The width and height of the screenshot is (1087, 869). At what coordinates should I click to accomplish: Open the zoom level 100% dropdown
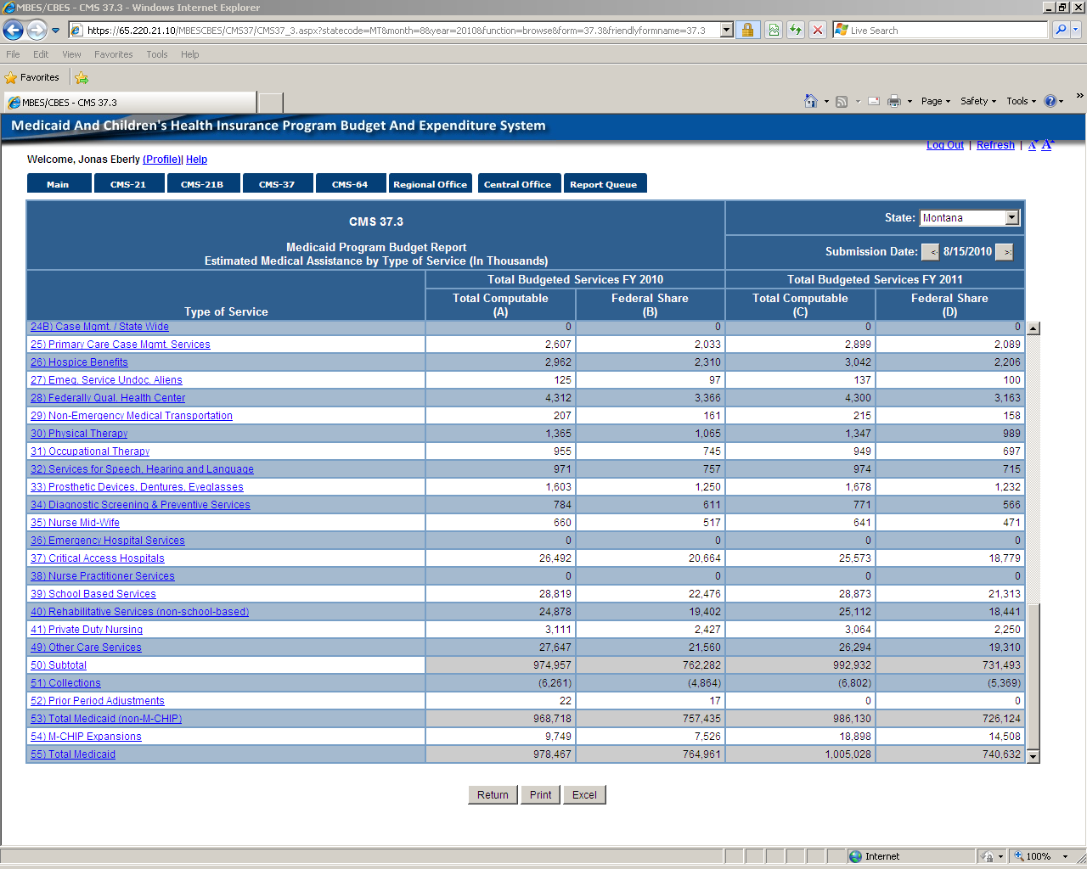click(1065, 856)
